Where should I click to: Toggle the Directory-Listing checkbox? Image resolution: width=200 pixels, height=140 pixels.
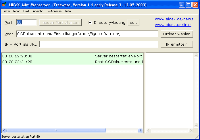point(90,23)
